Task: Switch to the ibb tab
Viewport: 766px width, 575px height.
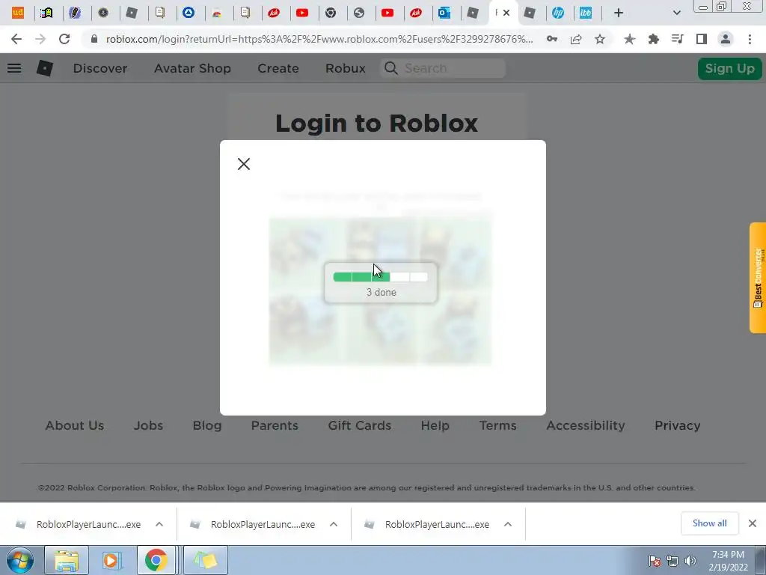Action: [x=586, y=13]
